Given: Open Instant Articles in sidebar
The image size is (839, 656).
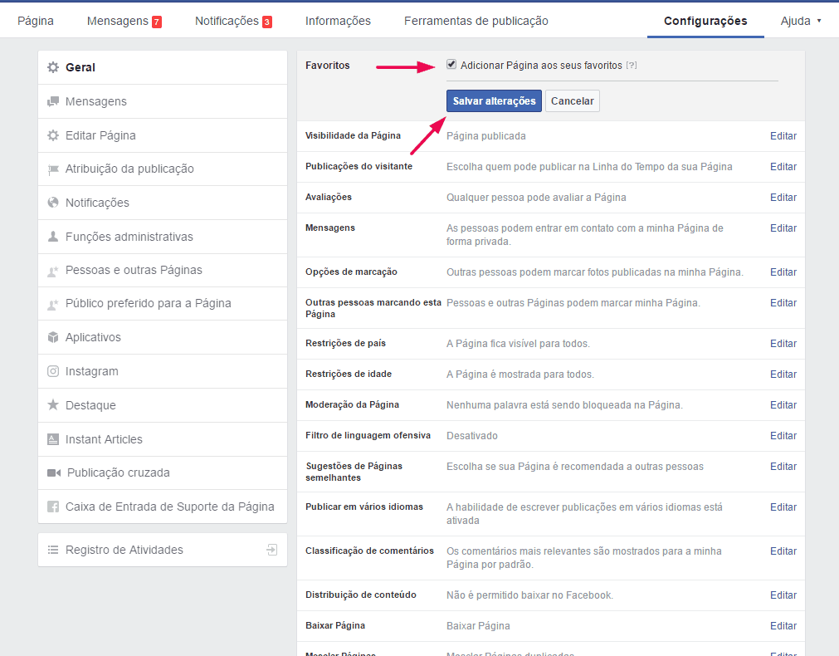Looking at the screenshot, I should (163, 439).
